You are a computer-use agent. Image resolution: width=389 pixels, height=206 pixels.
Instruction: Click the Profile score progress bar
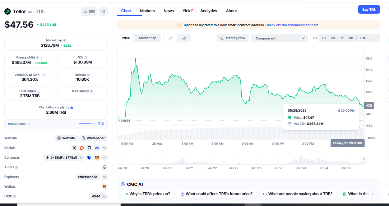click(87, 124)
